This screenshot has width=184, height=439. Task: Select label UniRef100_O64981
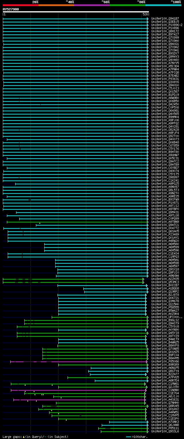pyautogui.click(x=165, y=111)
